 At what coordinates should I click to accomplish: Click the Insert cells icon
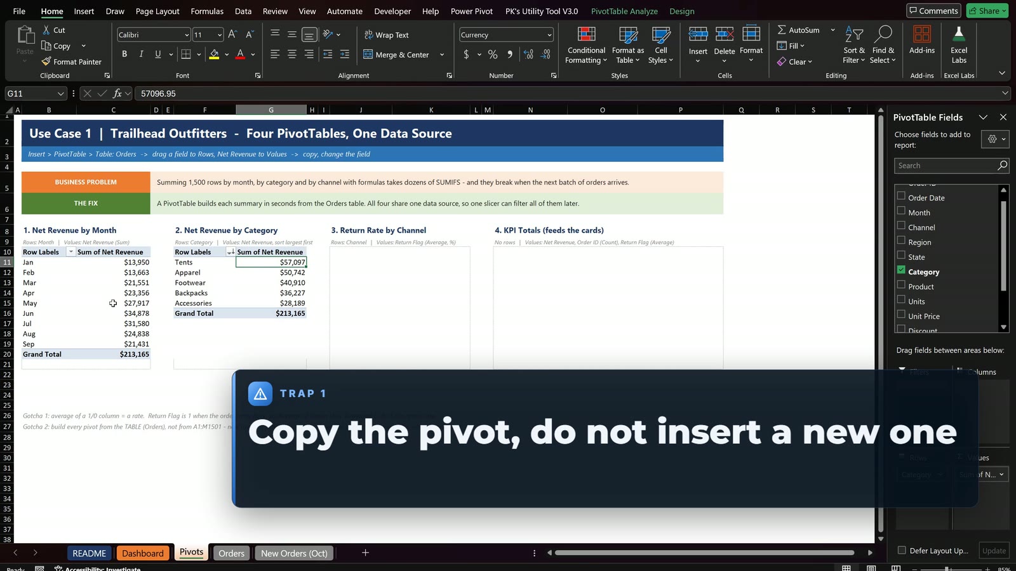coord(698,35)
